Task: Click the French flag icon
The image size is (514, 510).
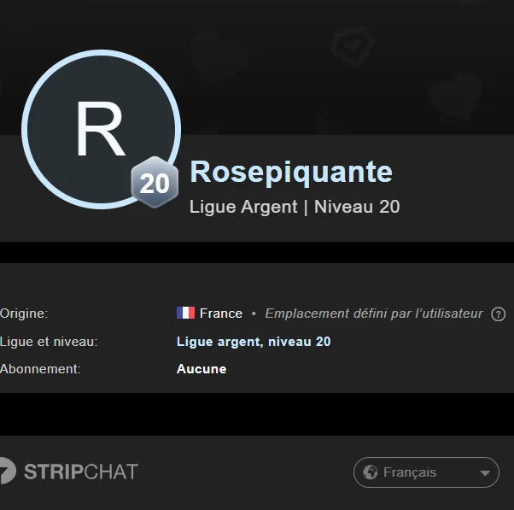Action: pos(185,314)
